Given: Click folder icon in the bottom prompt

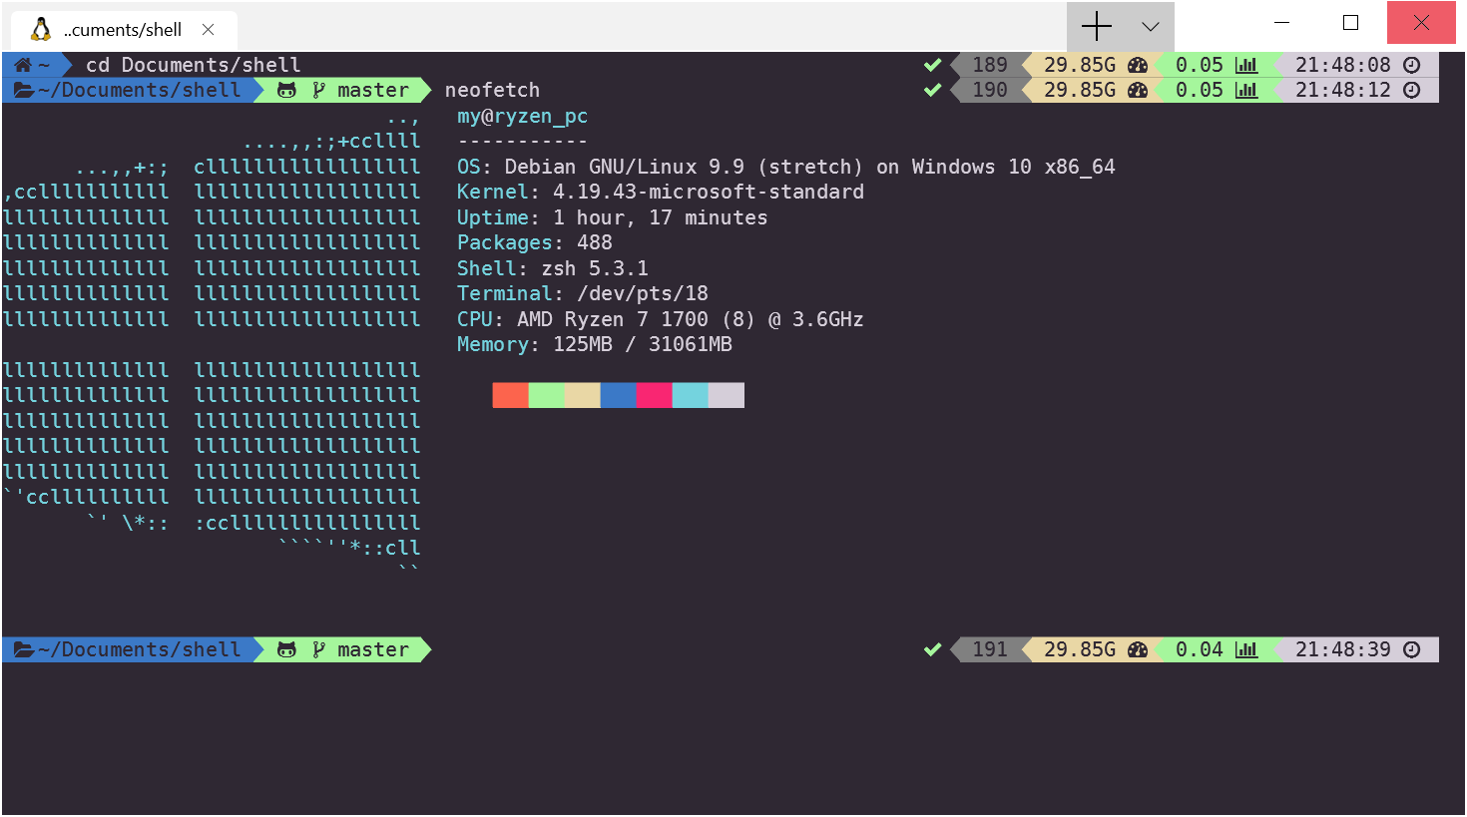Looking at the screenshot, I should point(24,649).
